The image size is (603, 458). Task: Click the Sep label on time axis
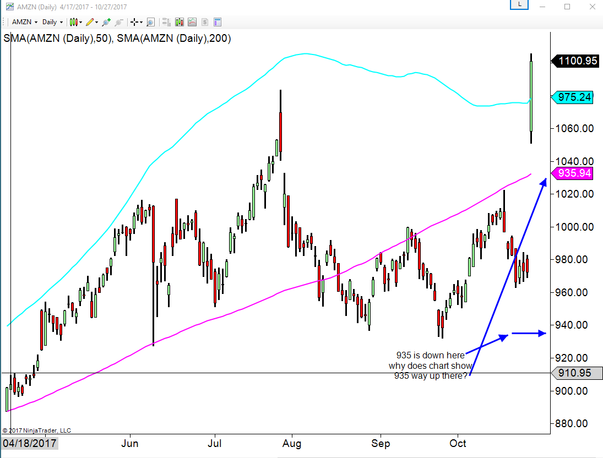(381, 444)
